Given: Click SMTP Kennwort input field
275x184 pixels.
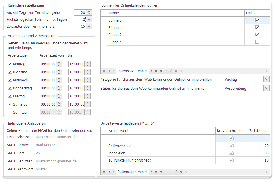Looking at the screenshot, I should coord(63,169).
